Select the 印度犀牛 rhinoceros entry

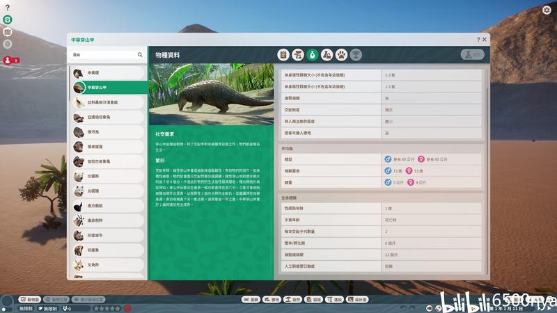109,235
